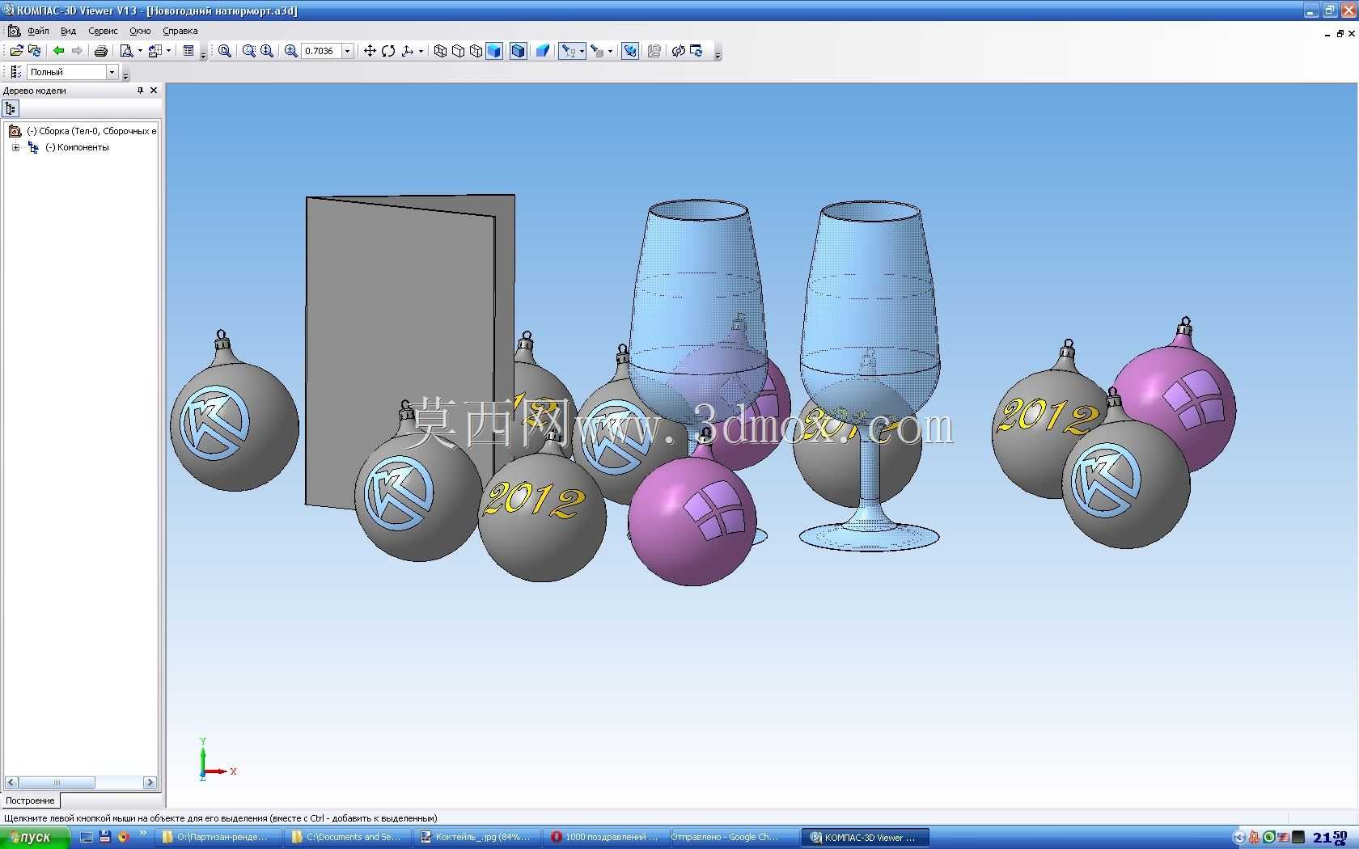Click the grey forward arrow icon
The width and height of the screenshot is (1359, 849).
coord(77,51)
